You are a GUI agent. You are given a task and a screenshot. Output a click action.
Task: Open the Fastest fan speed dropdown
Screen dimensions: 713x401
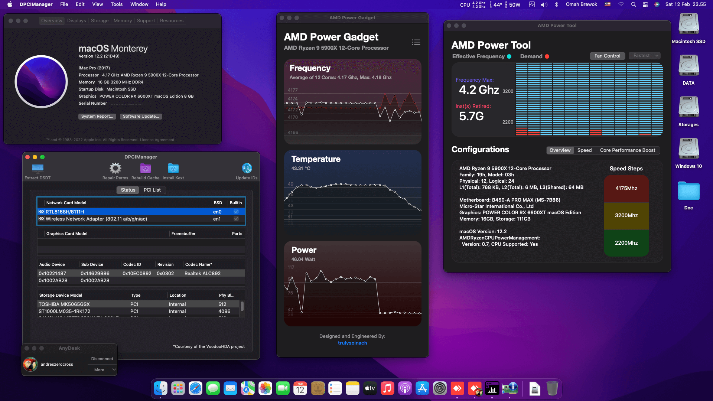[x=645, y=56]
